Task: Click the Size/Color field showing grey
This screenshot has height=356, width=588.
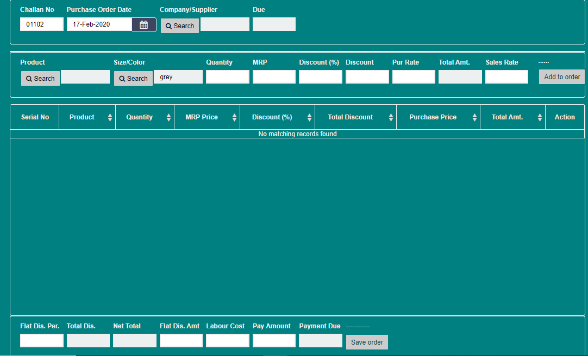Action: click(178, 77)
